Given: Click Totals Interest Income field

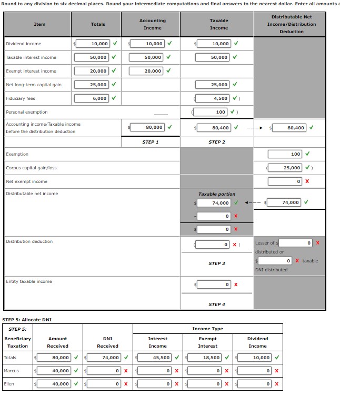Looking at the screenshot, I should coord(155,358).
